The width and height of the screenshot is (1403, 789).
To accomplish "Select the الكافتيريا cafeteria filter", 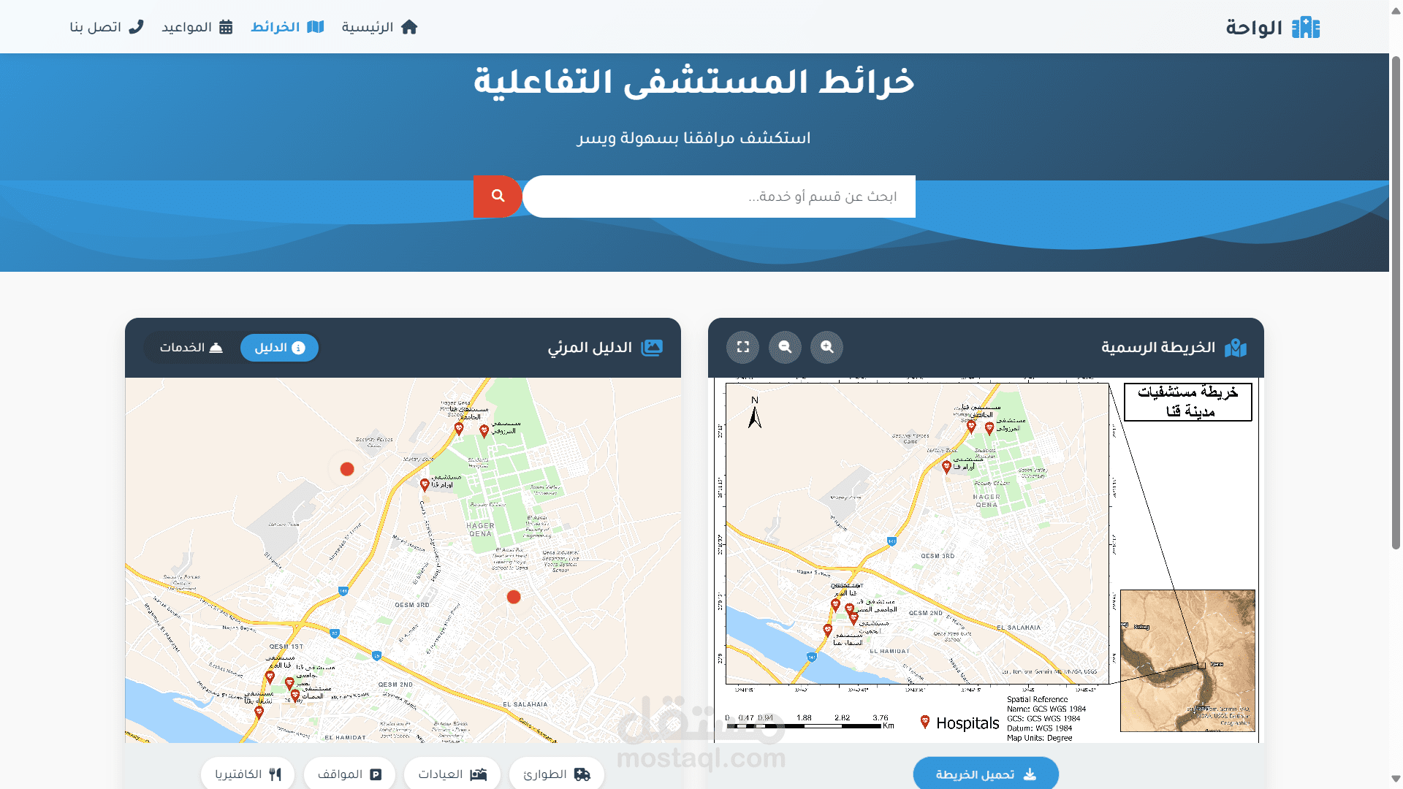I will 248,774.
